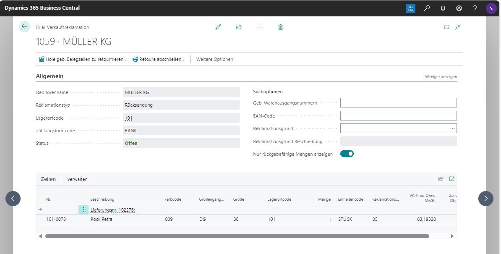Screen dimensions: 501x254
Task: Click Retoure abschließen action
Action: pos(159,59)
